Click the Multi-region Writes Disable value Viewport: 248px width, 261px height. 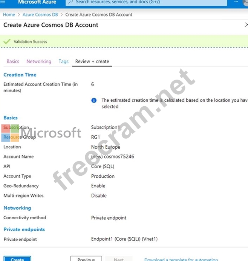[x=99, y=196]
